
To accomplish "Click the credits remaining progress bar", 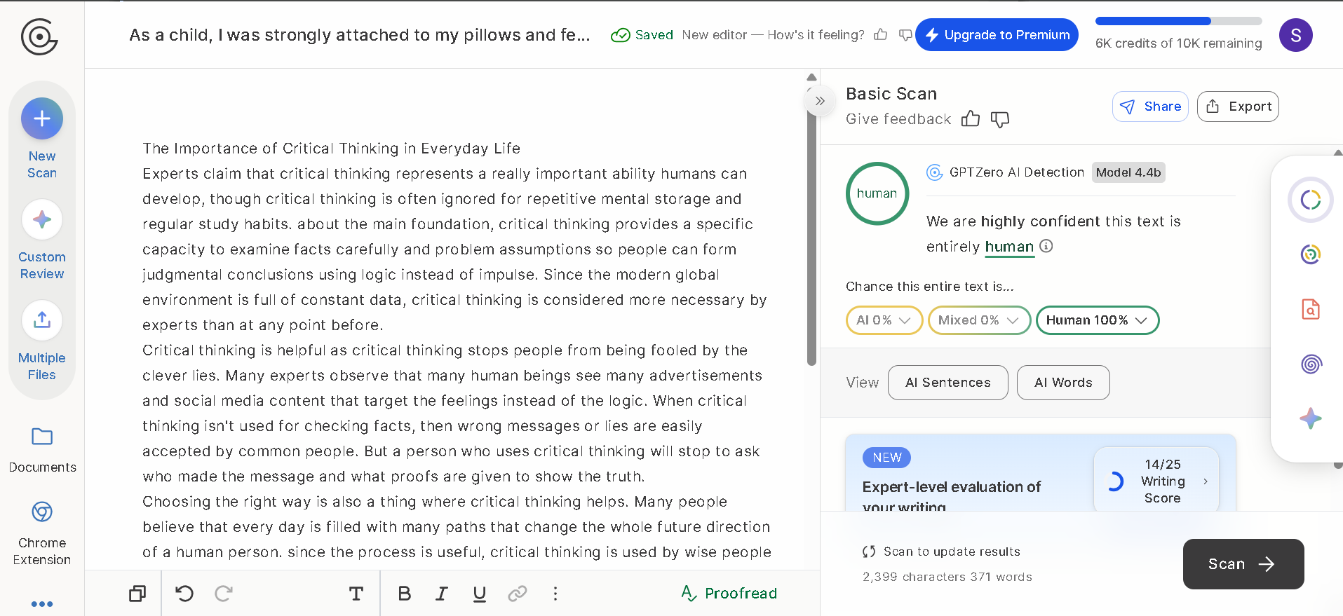I will click(x=1178, y=21).
